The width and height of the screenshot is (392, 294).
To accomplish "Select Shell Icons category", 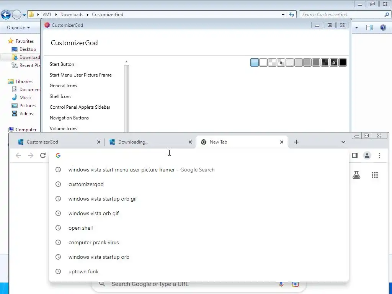I will click(60, 96).
